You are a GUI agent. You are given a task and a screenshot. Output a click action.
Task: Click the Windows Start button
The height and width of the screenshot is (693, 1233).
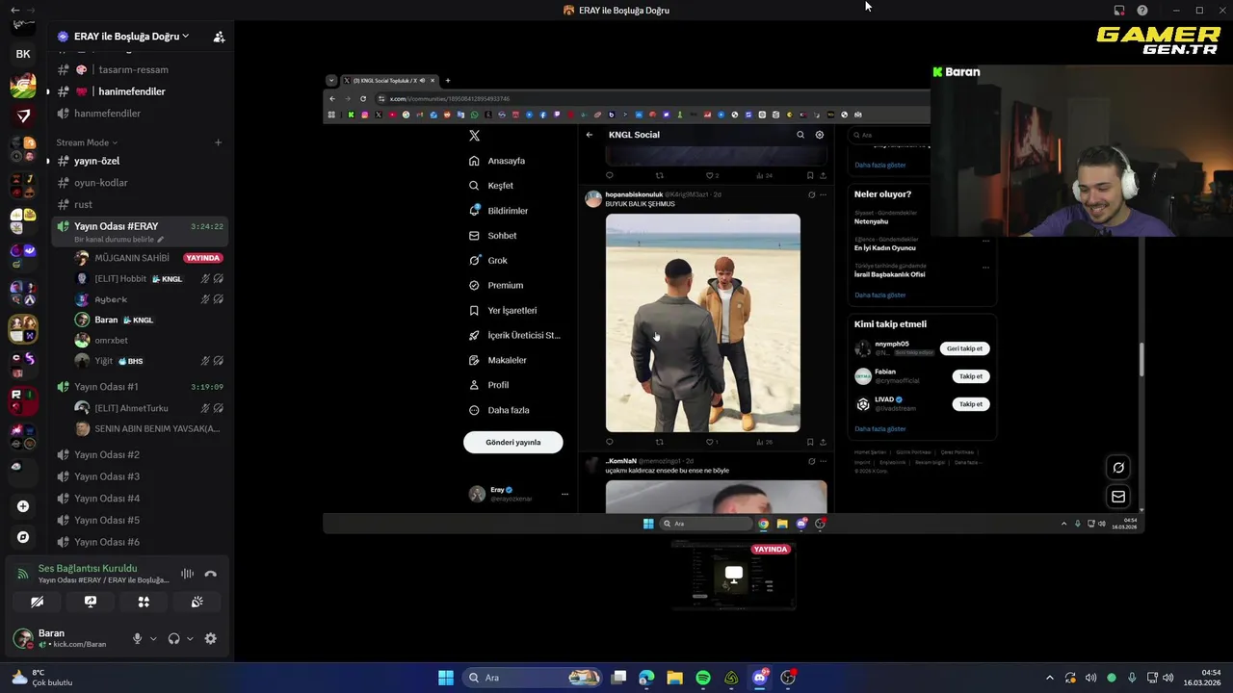[446, 678]
